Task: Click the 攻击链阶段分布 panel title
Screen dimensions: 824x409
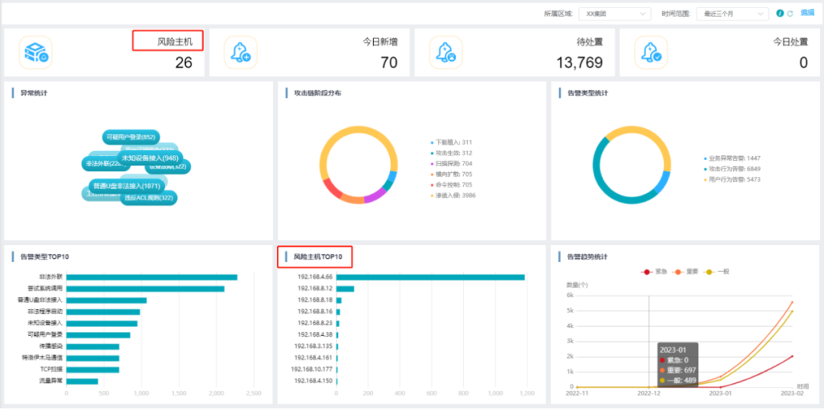Action: pos(317,94)
